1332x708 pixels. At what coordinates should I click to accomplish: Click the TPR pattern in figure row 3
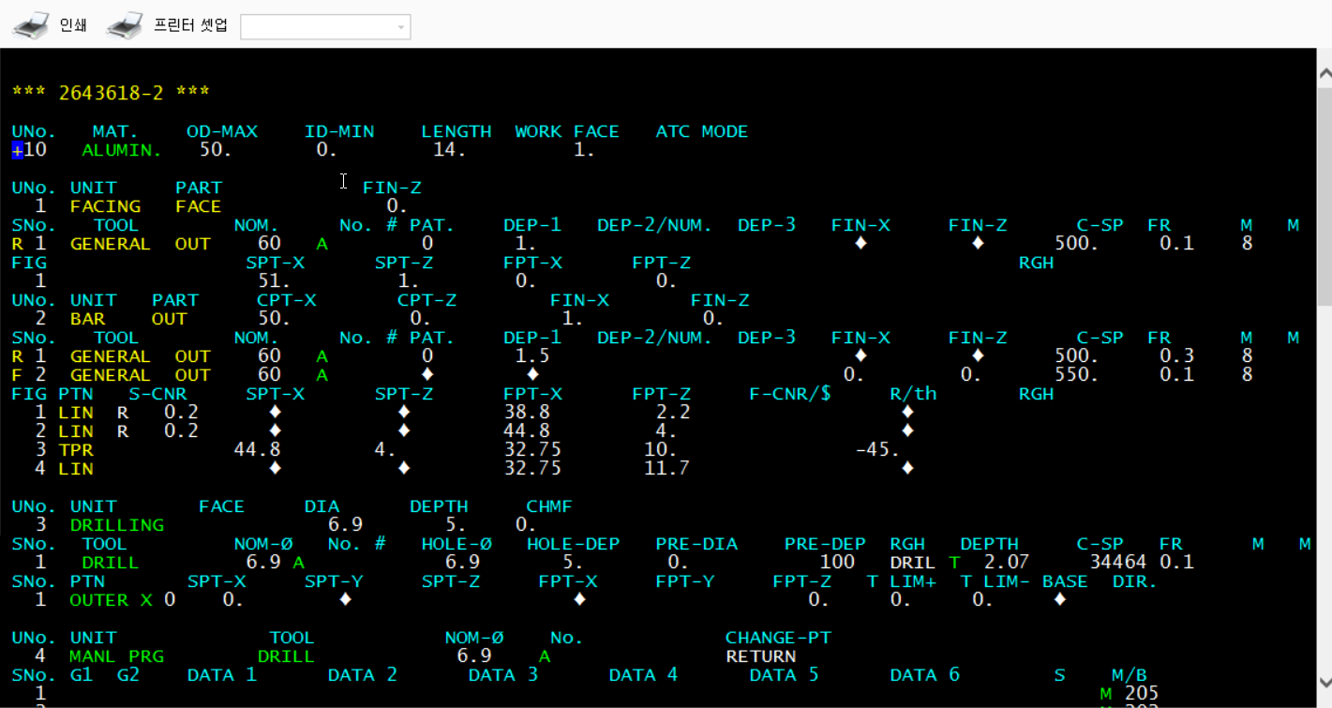point(75,450)
